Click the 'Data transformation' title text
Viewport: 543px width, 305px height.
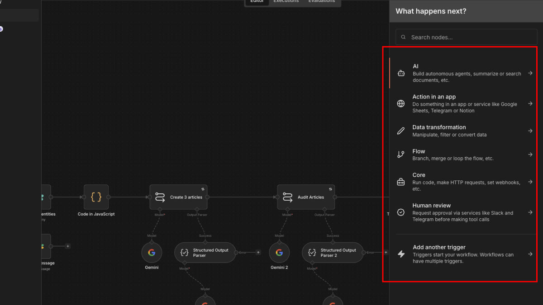point(439,127)
